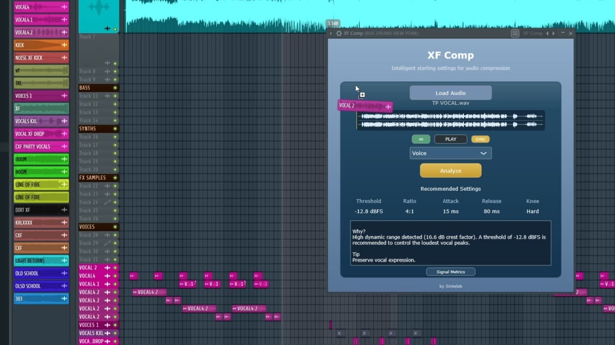
Task: Click the VOCA..DROP track name
Action: point(91,341)
